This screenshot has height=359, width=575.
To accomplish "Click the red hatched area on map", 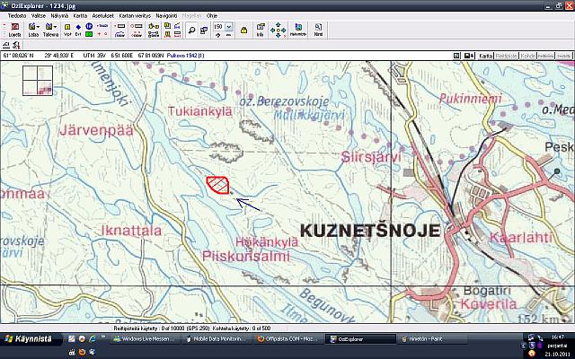I will (x=217, y=184).
